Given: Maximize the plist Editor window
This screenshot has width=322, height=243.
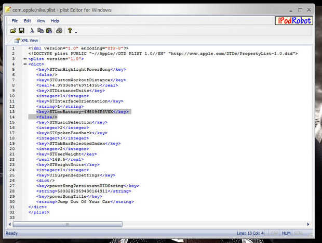Looking at the screenshot, I should point(300,10).
